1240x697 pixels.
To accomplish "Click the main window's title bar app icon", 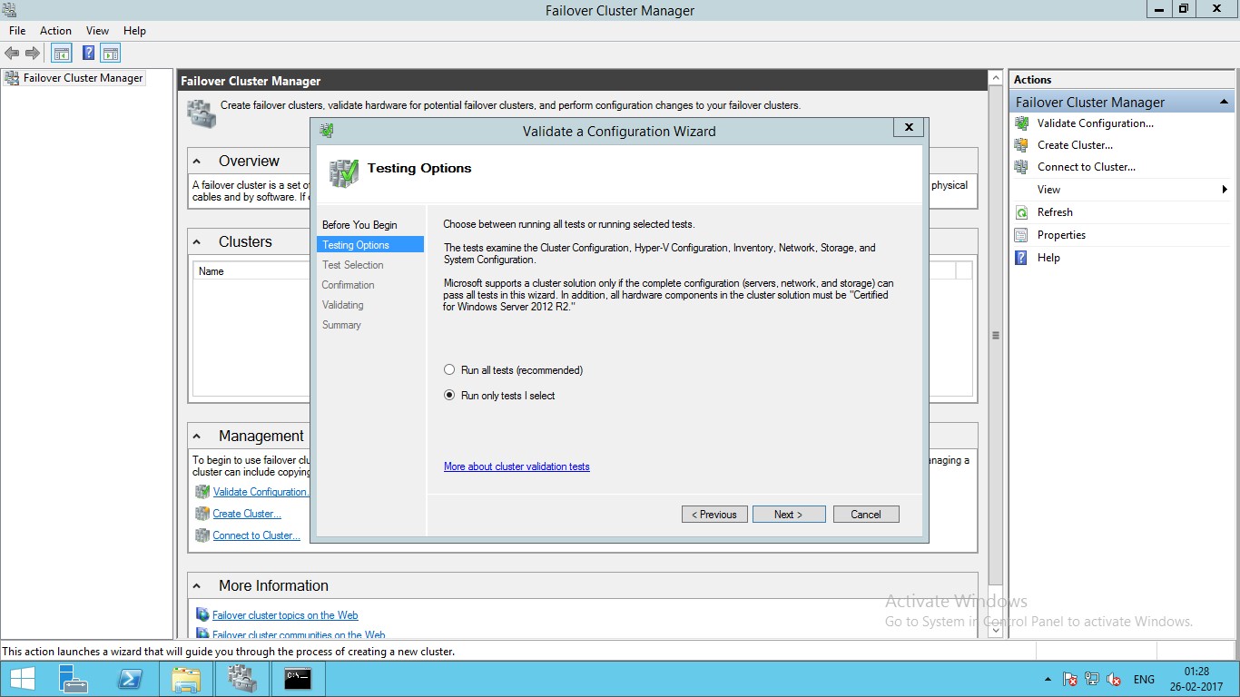I will (10, 10).
